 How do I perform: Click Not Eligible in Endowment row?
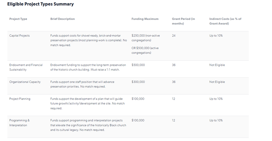[x=217, y=65]
